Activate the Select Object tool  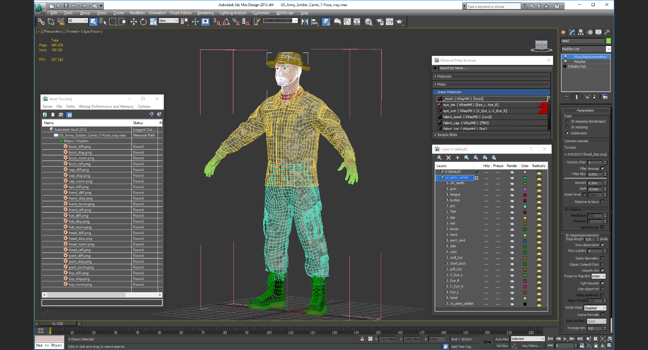point(94,21)
